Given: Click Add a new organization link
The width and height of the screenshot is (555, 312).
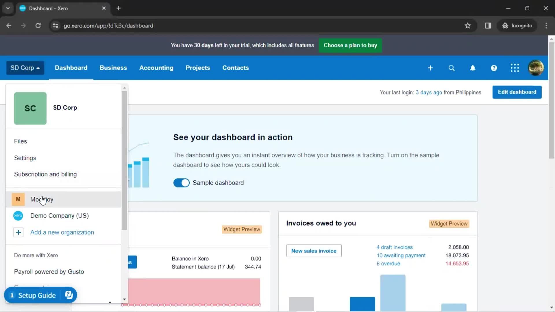Looking at the screenshot, I should click(x=62, y=232).
